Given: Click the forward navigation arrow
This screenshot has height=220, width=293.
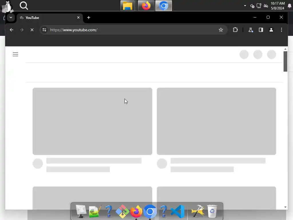Looking at the screenshot, I should (x=22, y=30).
